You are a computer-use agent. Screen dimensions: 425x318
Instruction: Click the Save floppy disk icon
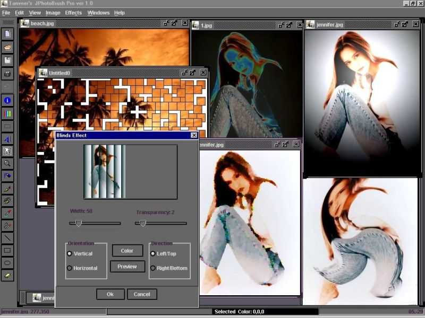point(7,60)
